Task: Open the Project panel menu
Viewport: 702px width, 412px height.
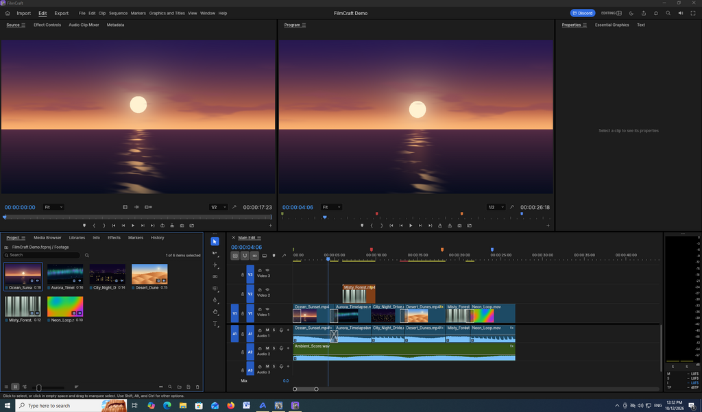Action: pyautogui.click(x=23, y=238)
